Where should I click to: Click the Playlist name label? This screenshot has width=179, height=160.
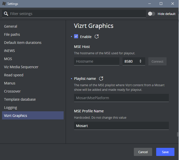[85, 79]
